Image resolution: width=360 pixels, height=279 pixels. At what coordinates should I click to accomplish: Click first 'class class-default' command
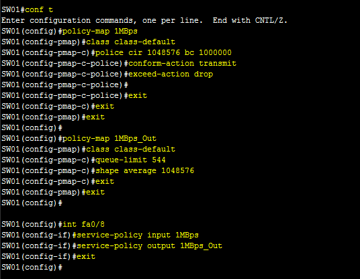click(130, 42)
